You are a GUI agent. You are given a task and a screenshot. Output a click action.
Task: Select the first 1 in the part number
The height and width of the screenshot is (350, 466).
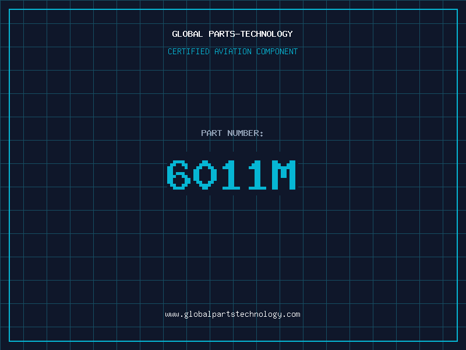point(232,175)
